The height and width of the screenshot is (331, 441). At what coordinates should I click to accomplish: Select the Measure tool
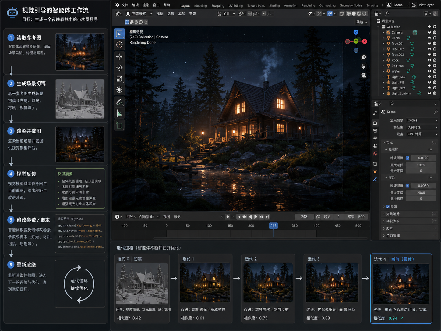119,113
